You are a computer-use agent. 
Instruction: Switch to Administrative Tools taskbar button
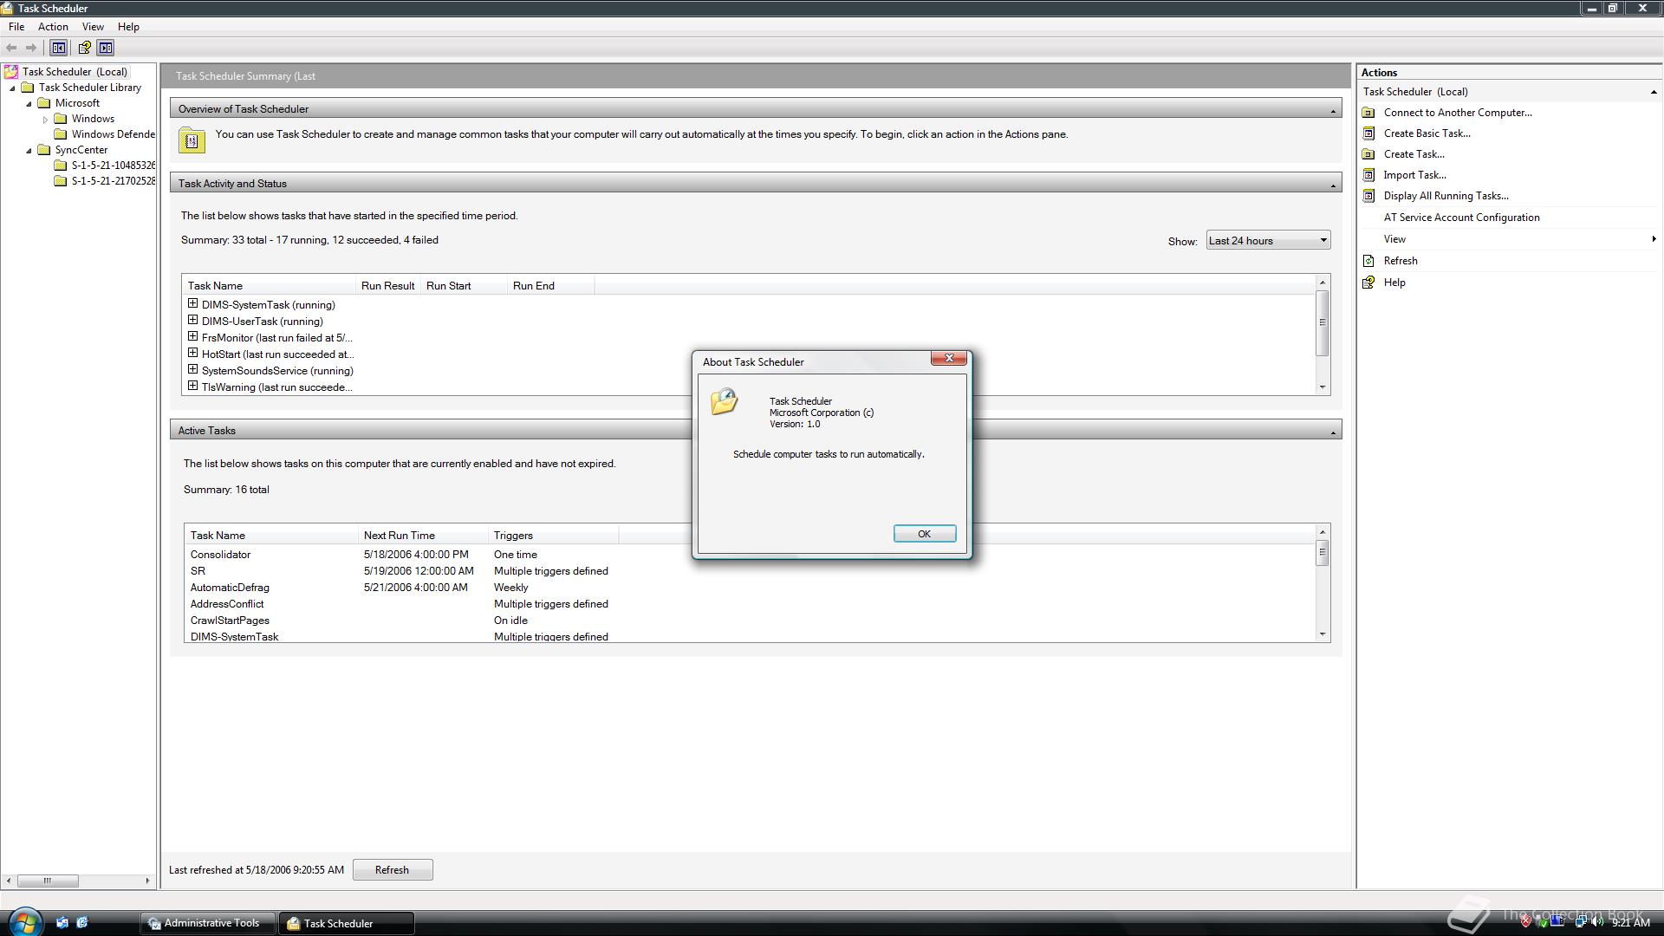208,923
